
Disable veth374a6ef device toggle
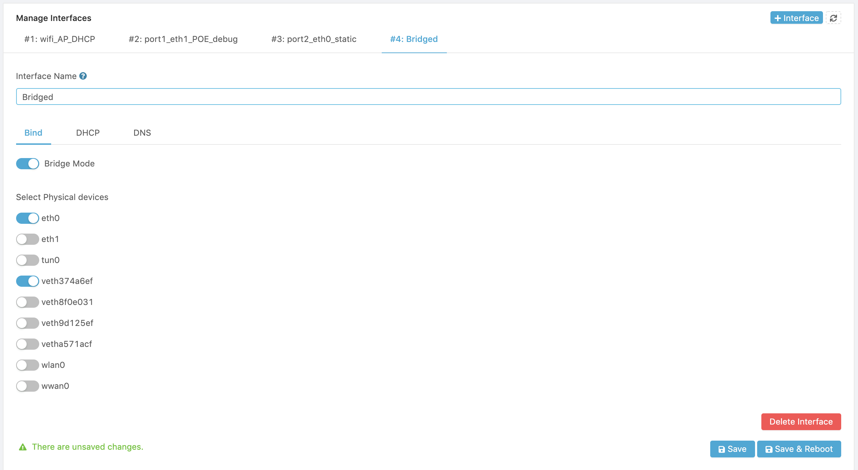[27, 281]
